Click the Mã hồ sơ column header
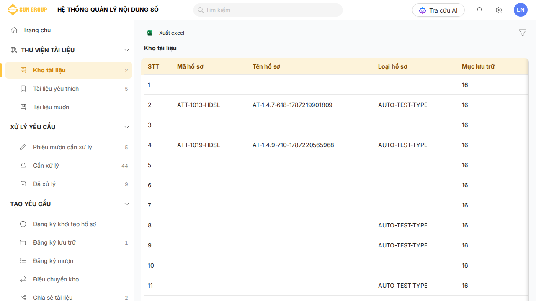 click(190, 66)
